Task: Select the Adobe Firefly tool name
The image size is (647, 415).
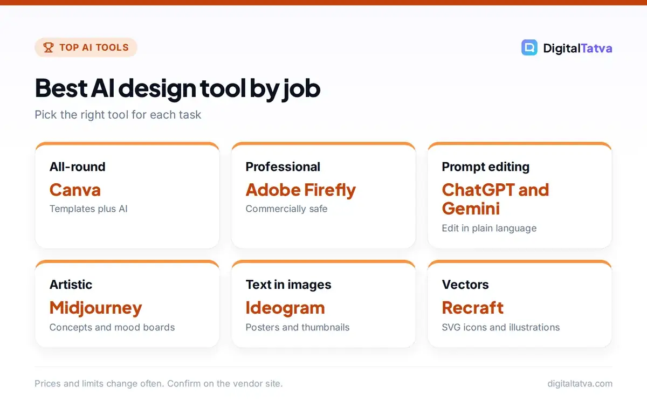Action: (301, 190)
